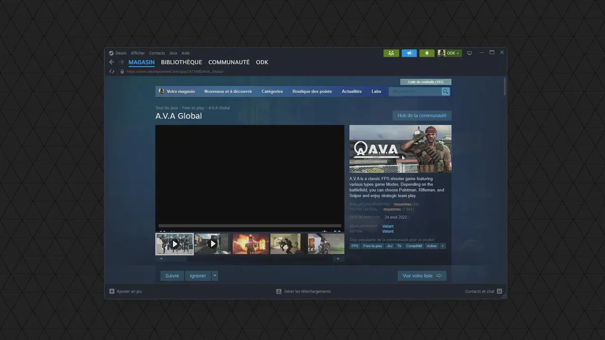Click the video progress bar in the player
The height and width of the screenshot is (340, 605).
tap(250, 226)
